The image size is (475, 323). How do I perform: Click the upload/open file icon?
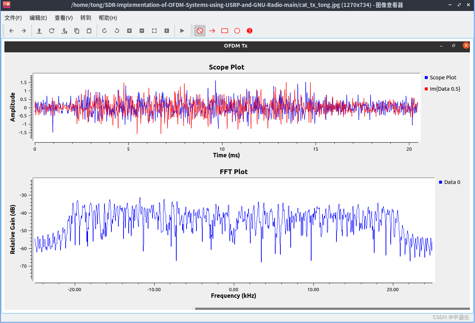(x=39, y=31)
